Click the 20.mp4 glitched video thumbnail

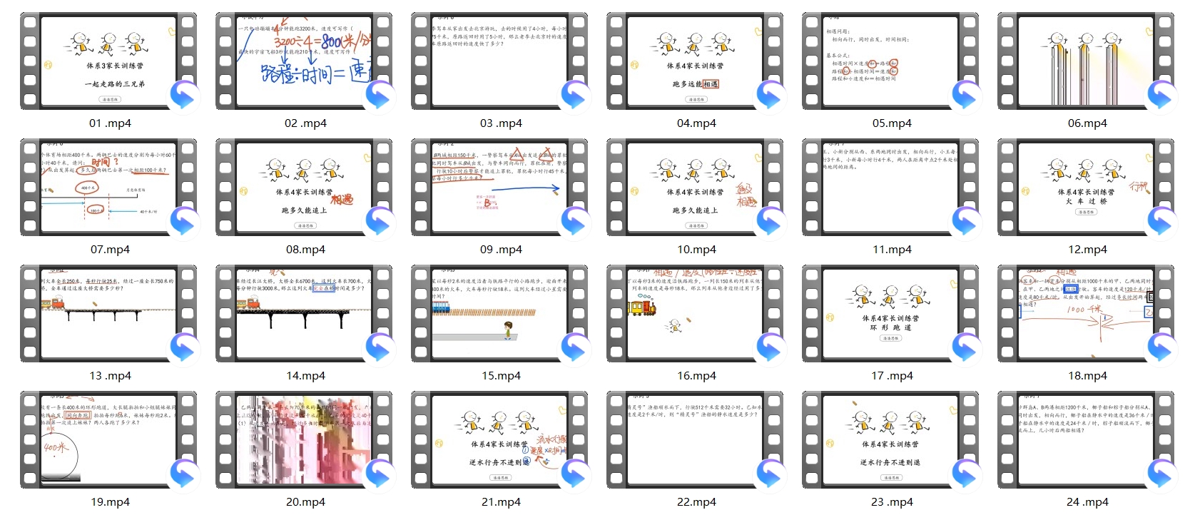(x=305, y=440)
